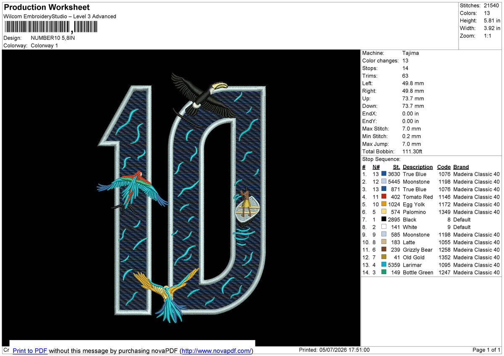This screenshot has width=504, height=356.
Task: Click the Height value 5.81 in
Action: click(x=492, y=21)
